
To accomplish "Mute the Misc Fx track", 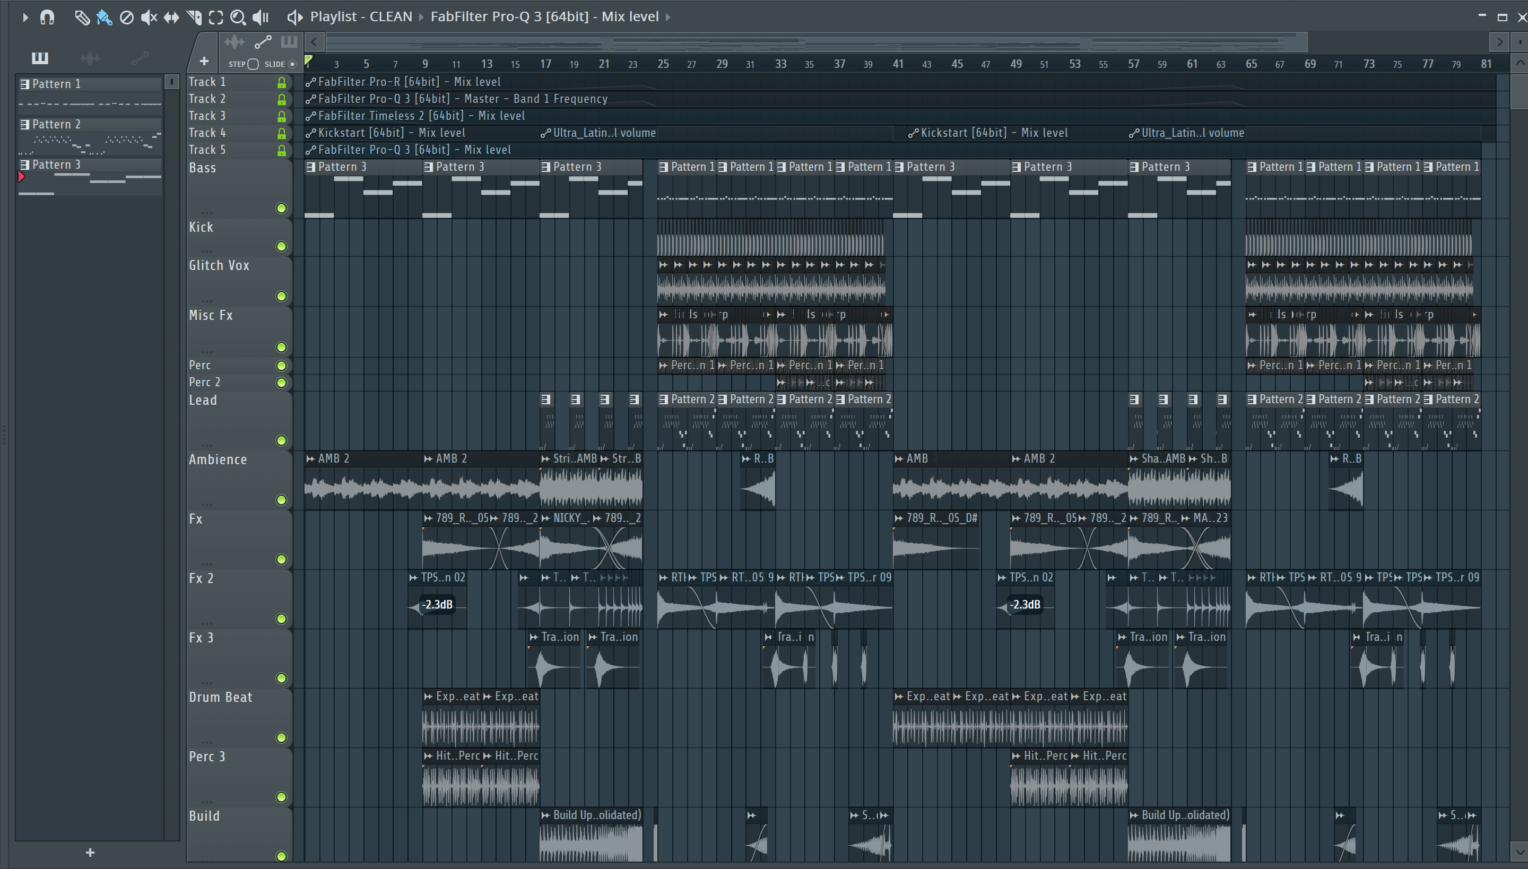I will [281, 347].
